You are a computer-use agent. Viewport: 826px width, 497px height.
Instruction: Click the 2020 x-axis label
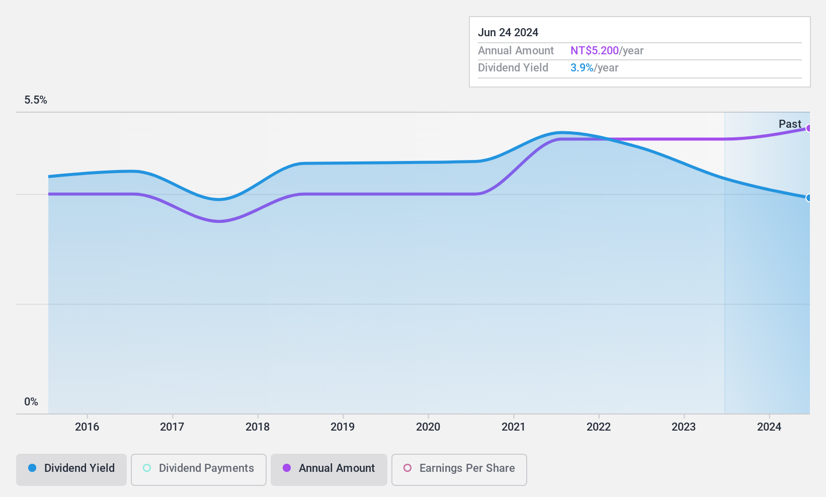[428, 427]
